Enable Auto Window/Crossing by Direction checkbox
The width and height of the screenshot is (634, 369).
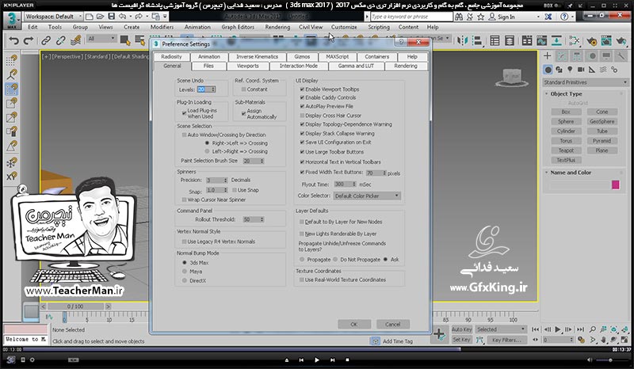[184, 135]
